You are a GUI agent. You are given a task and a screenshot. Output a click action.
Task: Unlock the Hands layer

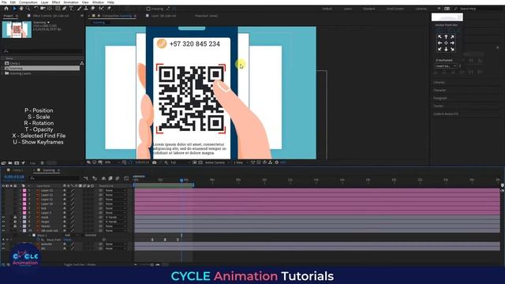(x=15, y=226)
